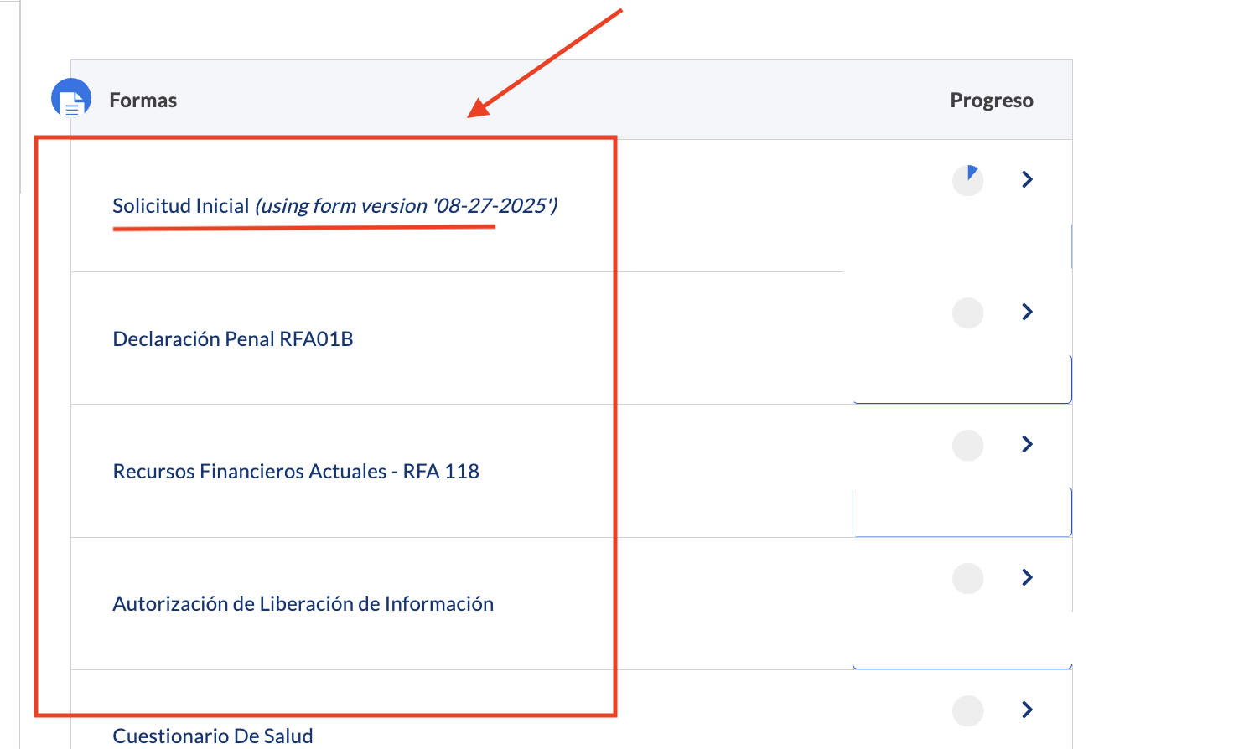This screenshot has width=1244, height=749.
Task: Expand Autorización de Liberación row chevron
Action: pyautogui.click(x=1027, y=577)
